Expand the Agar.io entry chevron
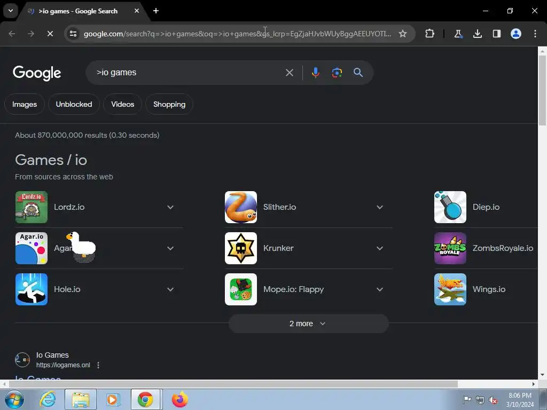 (170, 248)
